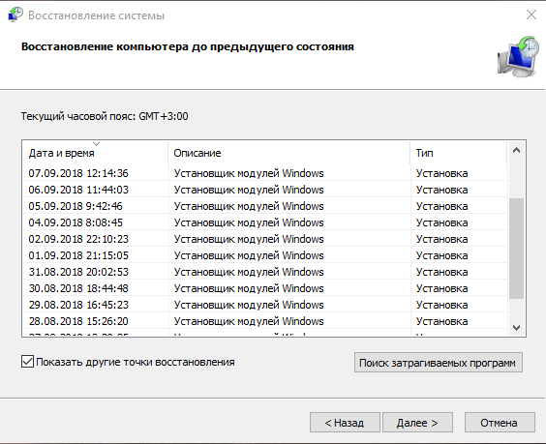Select restore point 02.09.2018 22:10:23
This screenshot has height=444, width=546.
[x=265, y=239]
